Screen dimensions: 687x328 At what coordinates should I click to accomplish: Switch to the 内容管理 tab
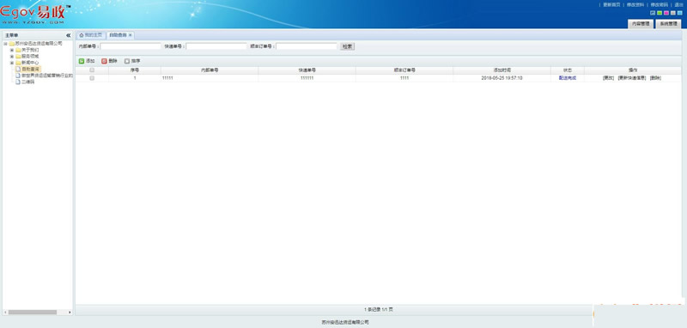pos(641,24)
